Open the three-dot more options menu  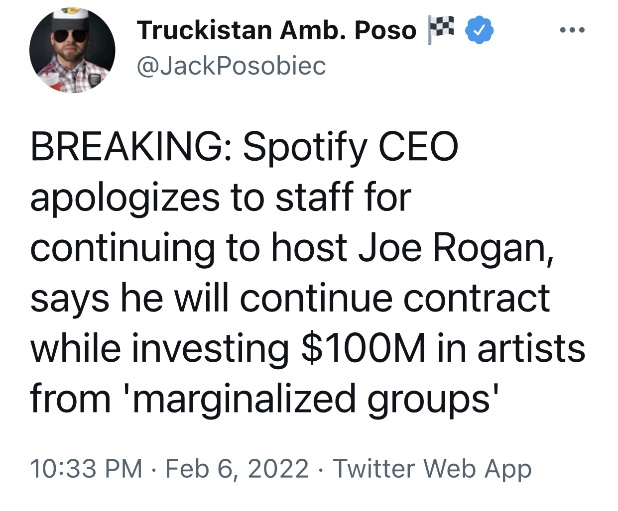coord(572,31)
